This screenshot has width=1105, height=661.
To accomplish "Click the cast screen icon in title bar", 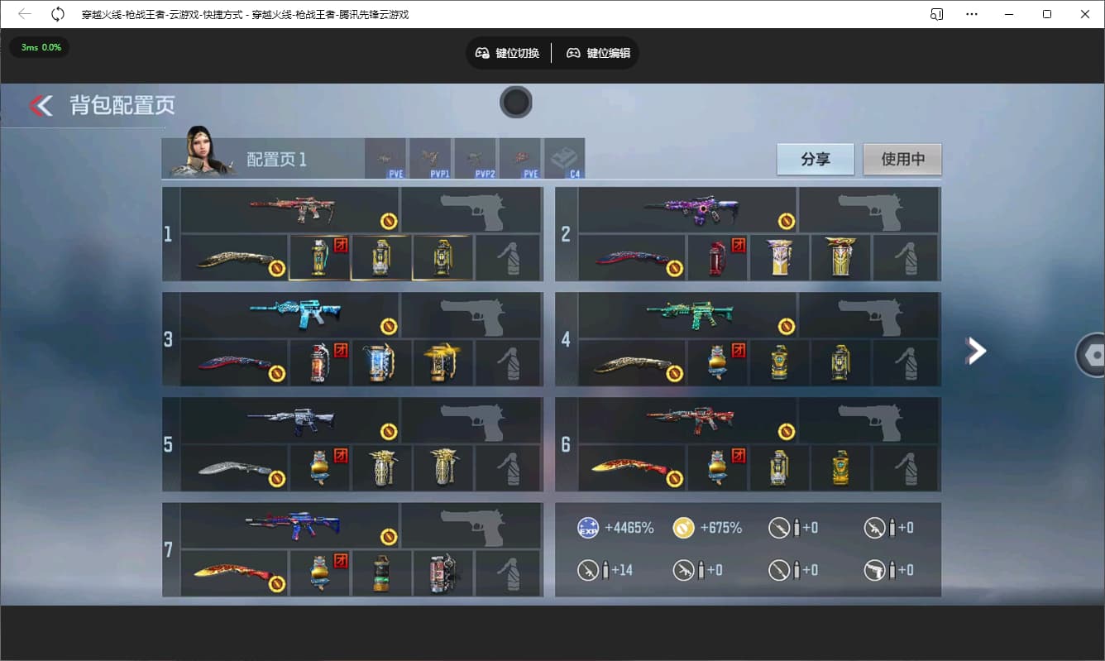I will click(x=937, y=14).
